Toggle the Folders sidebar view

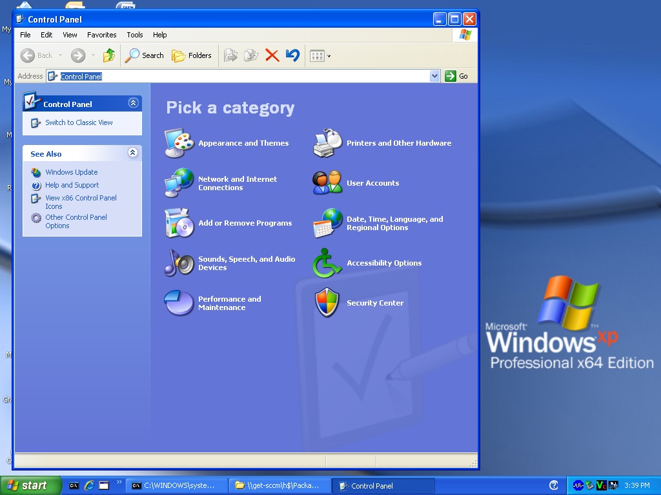click(x=192, y=55)
